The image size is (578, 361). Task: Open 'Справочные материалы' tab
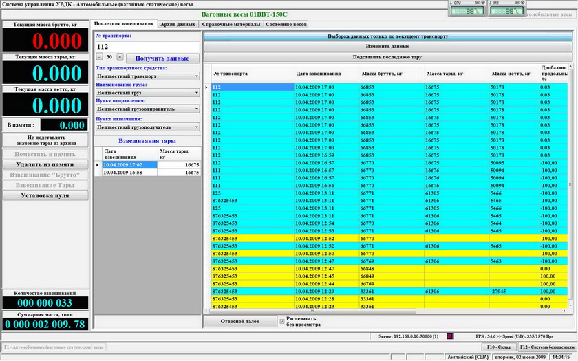pos(232,24)
